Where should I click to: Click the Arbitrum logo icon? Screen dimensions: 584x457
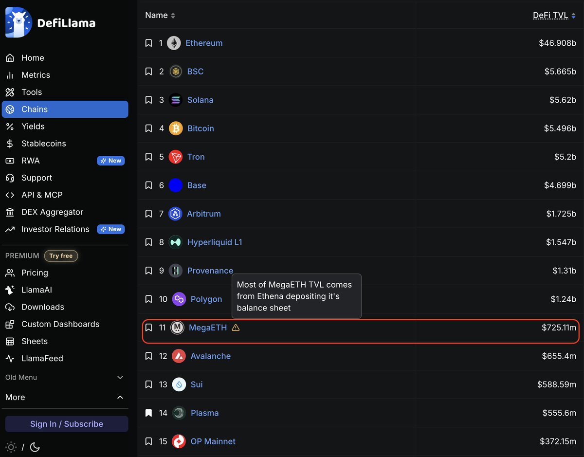point(175,214)
